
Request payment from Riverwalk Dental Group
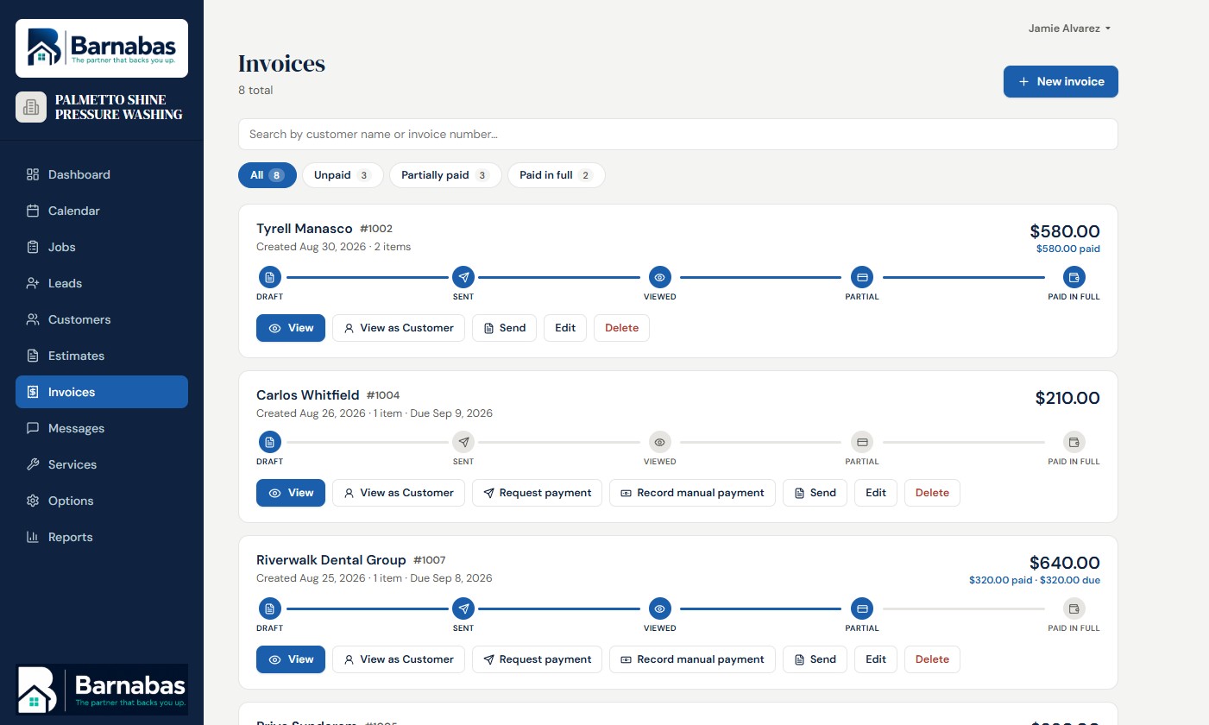pos(537,659)
